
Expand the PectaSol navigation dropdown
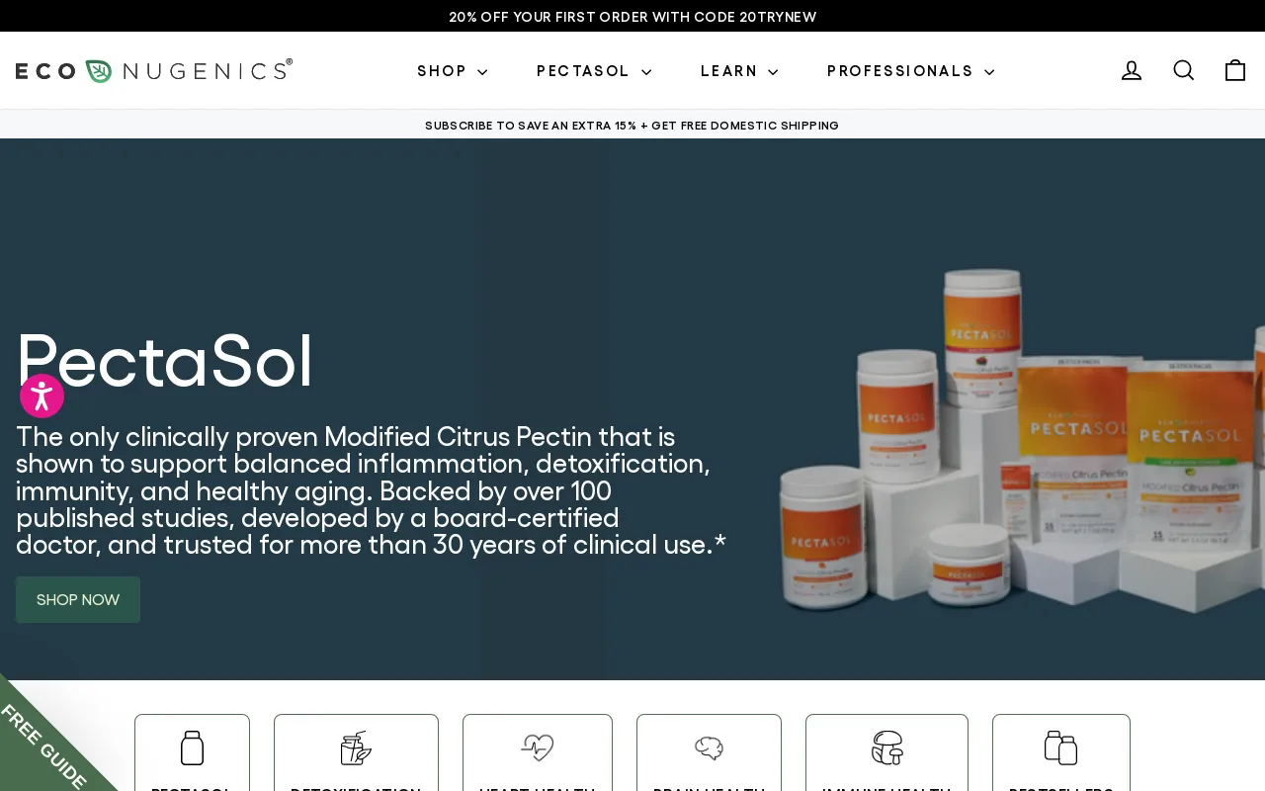(594, 71)
